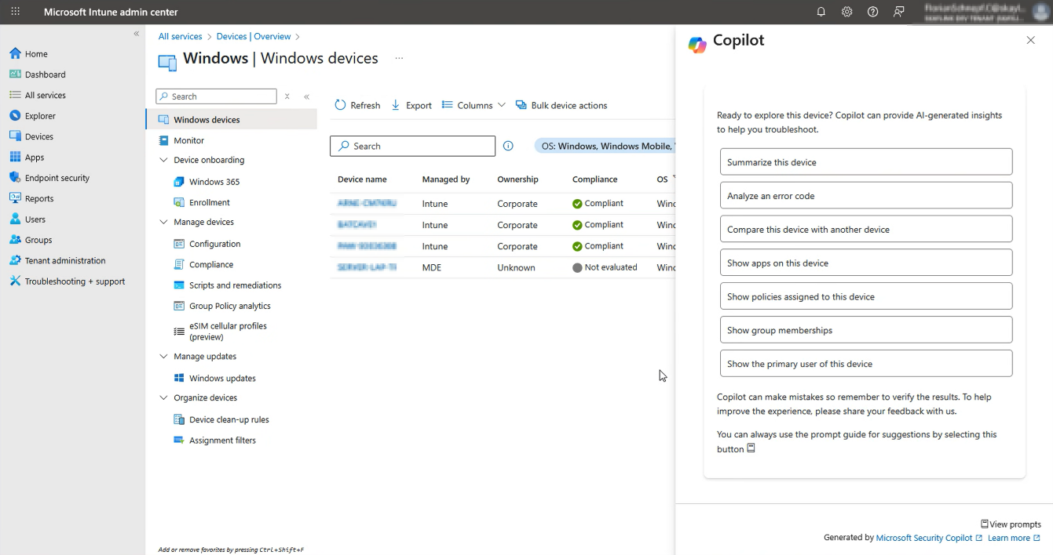Open Windows 365 item
The image size is (1053, 555).
click(214, 182)
